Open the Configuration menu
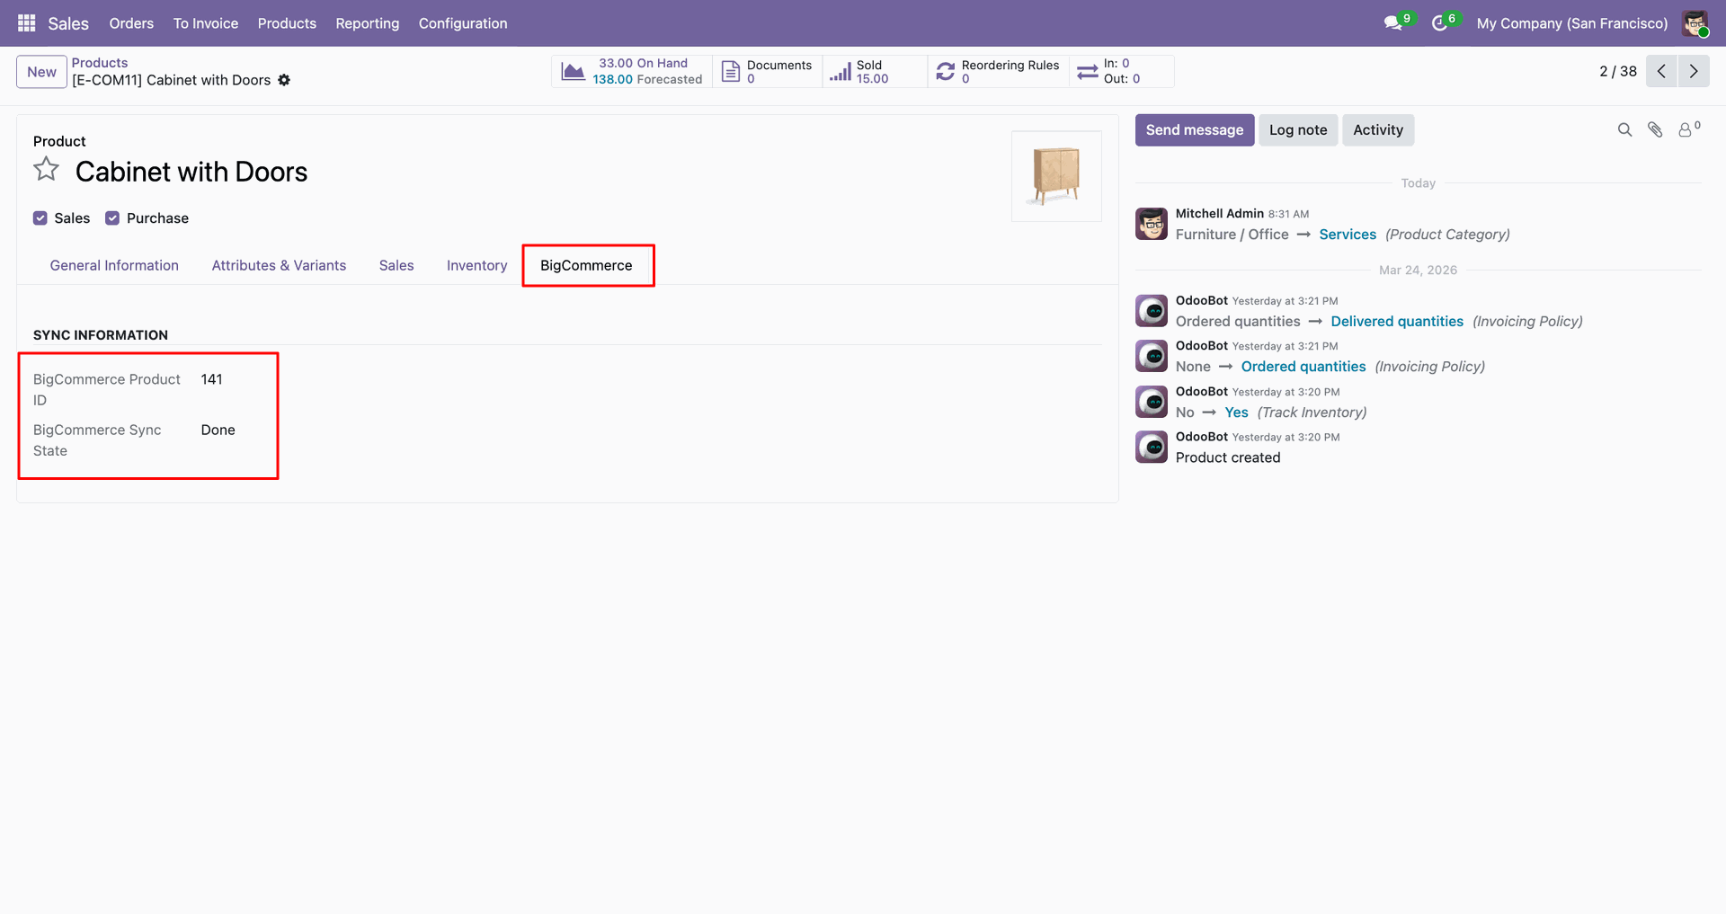Screen dimensions: 1726x914 (x=463, y=23)
